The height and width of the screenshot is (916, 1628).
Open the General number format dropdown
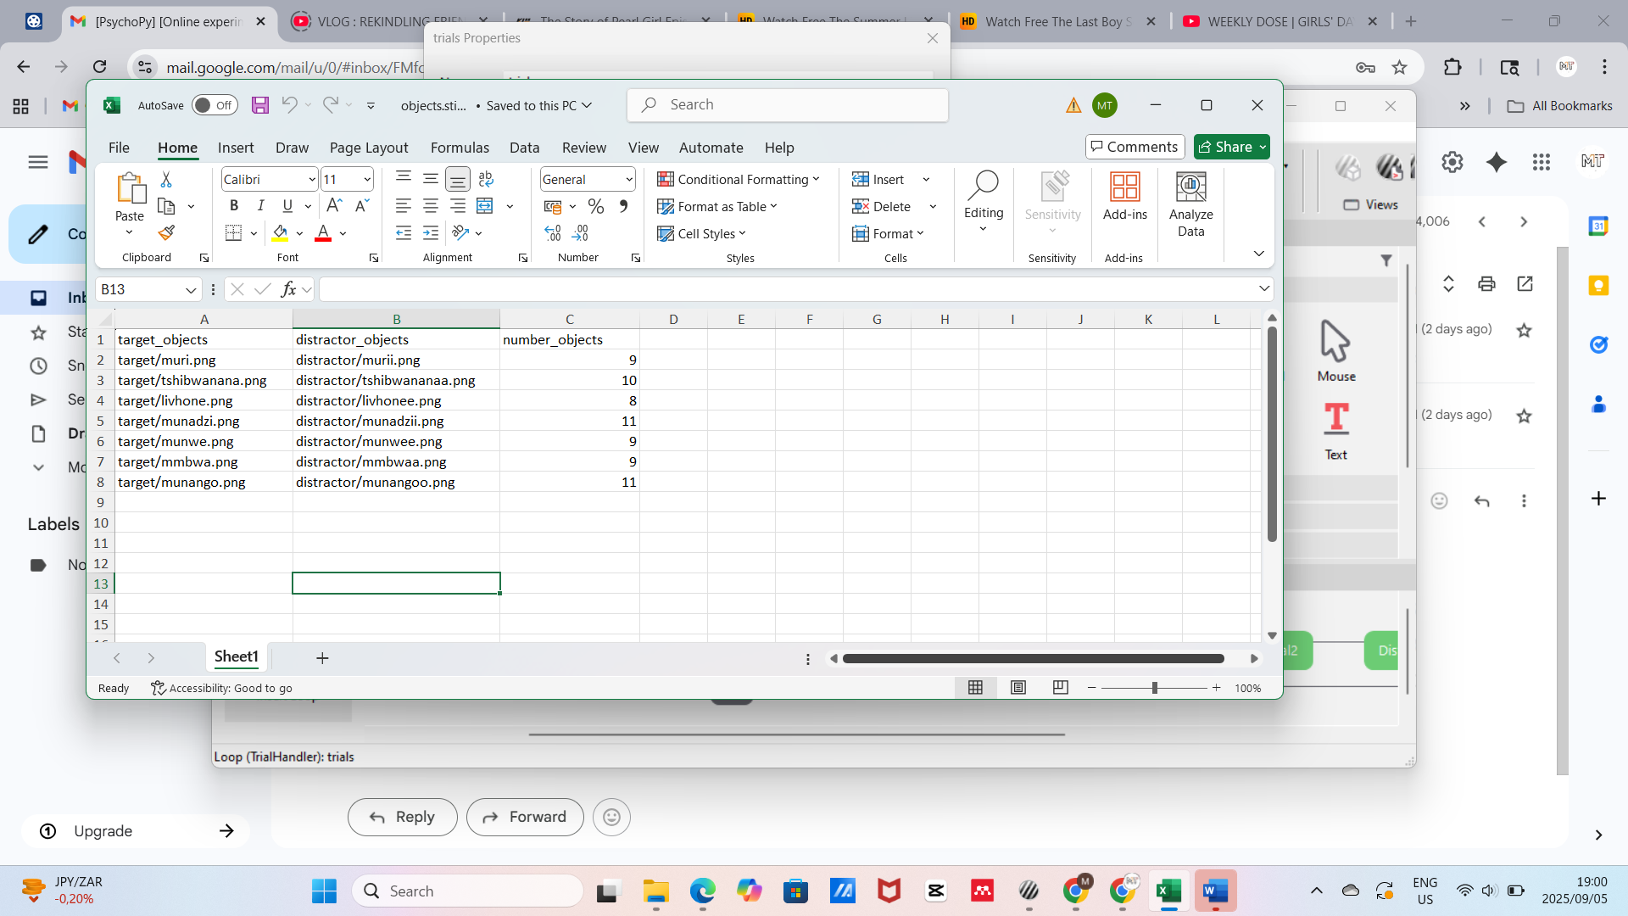(629, 180)
